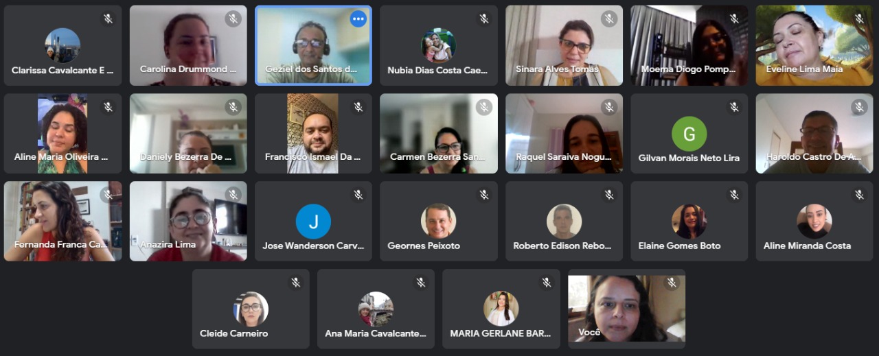Click mute indicator on Gilvan Morais Neto Lira tile

point(734,107)
